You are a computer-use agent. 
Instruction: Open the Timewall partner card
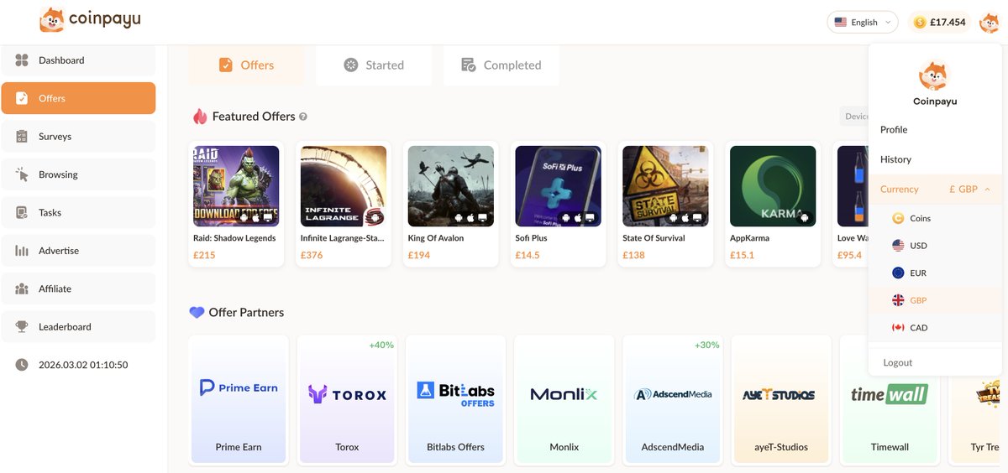pos(890,399)
